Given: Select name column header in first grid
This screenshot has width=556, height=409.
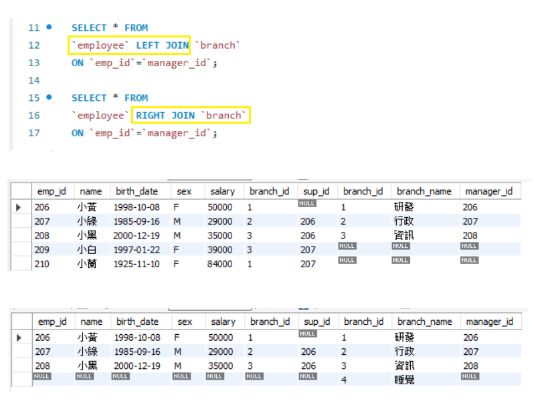Looking at the screenshot, I should click(91, 192).
